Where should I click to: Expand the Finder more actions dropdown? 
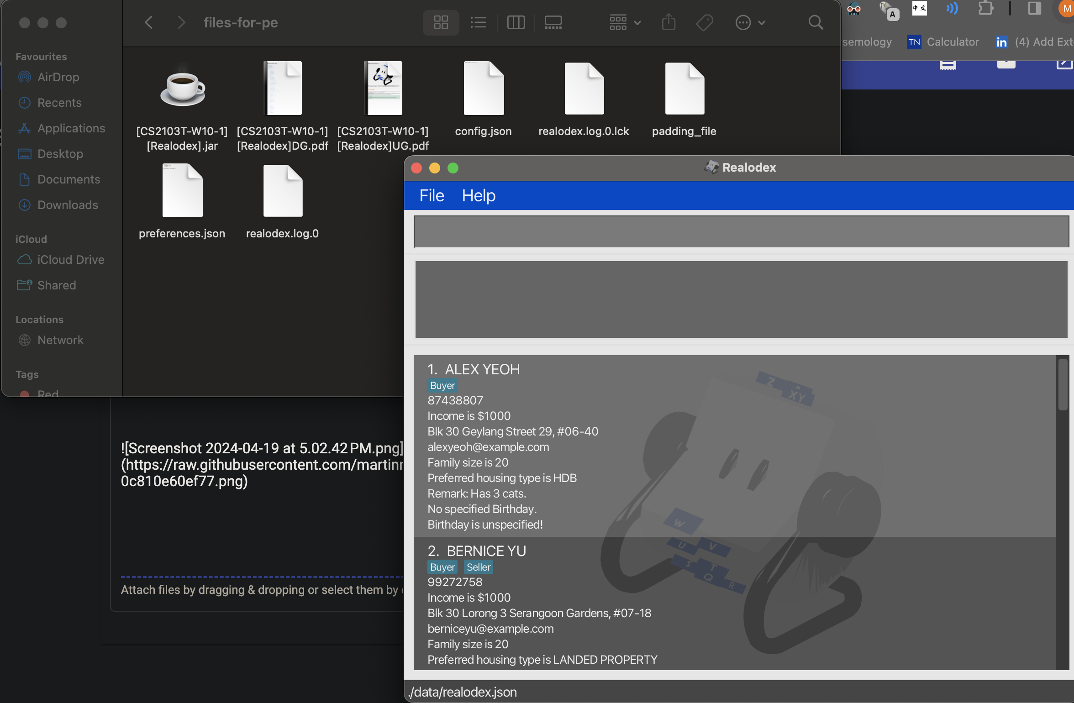pyautogui.click(x=750, y=22)
